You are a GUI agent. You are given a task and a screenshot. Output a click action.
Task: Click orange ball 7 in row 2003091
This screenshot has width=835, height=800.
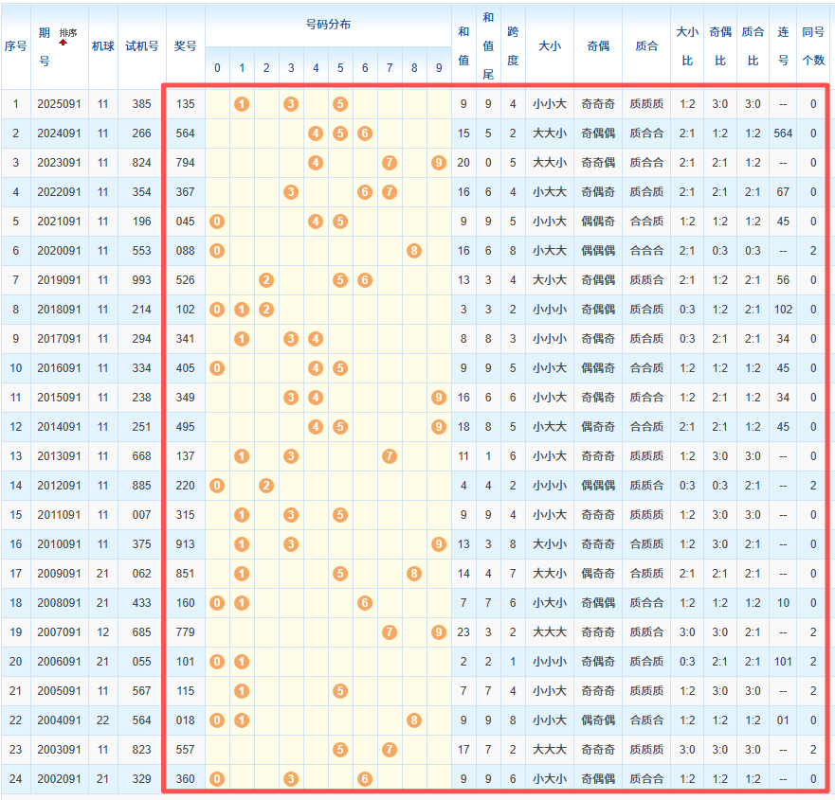(x=390, y=750)
